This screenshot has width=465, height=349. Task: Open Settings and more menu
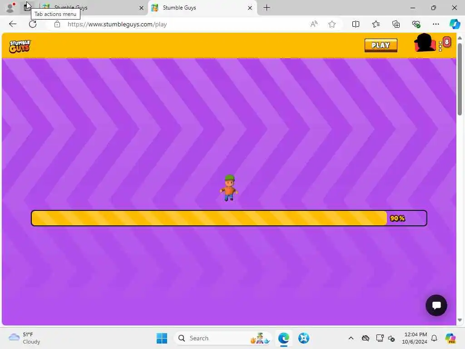[435, 24]
